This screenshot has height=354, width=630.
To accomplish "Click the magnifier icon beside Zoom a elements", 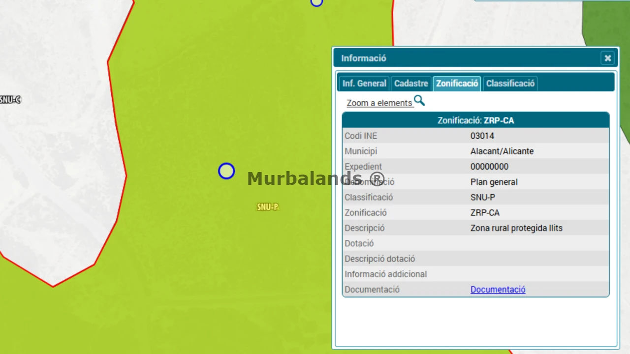I will tap(419, 101).
